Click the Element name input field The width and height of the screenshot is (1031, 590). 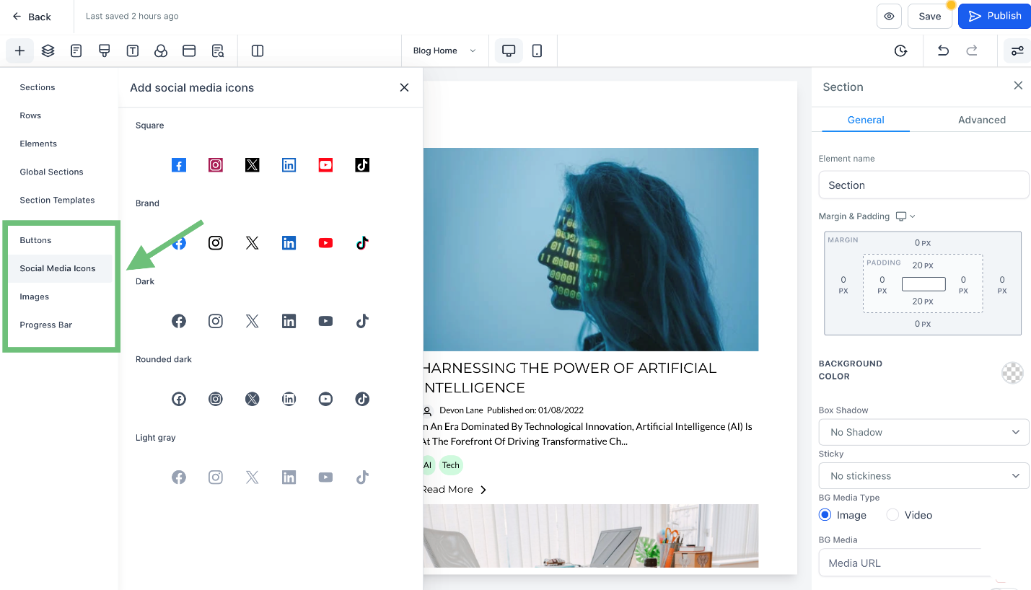[x=923, y=185]
